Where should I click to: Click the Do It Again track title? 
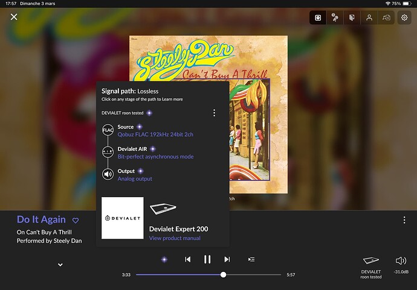point(41,219)
